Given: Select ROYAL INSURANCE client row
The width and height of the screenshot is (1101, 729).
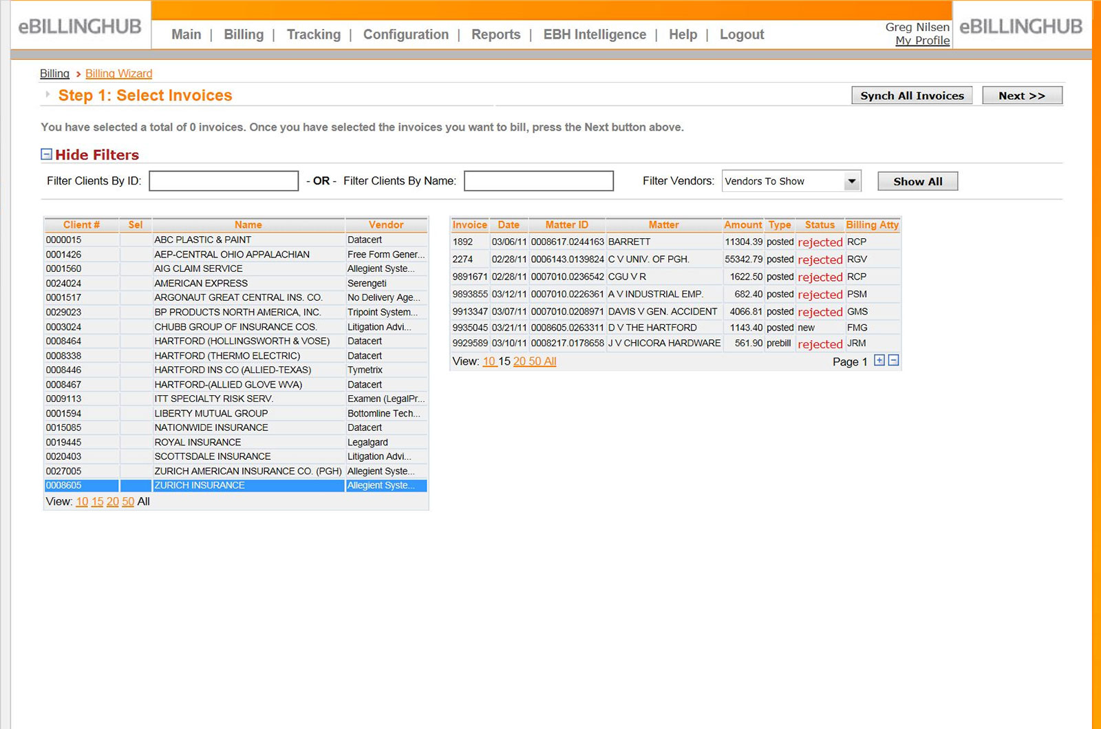Looking at the screenshot, I should pyautogui.click(x=235, y=442).
